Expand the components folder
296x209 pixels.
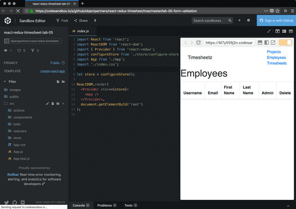pyautogui.click(x=22, y=117)
